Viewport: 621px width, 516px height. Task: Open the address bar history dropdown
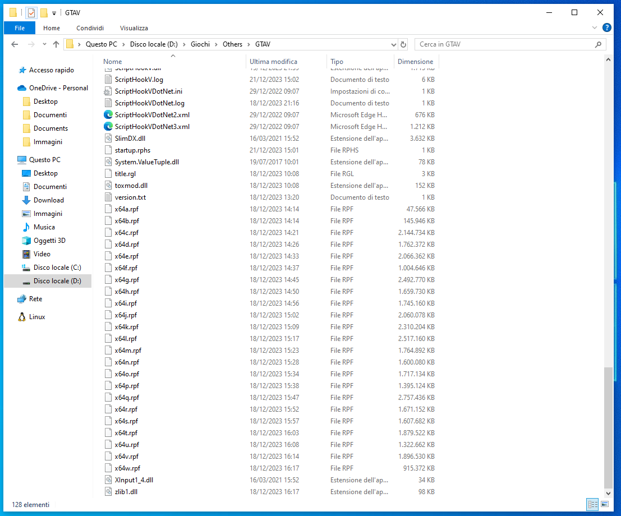[393, 44]
